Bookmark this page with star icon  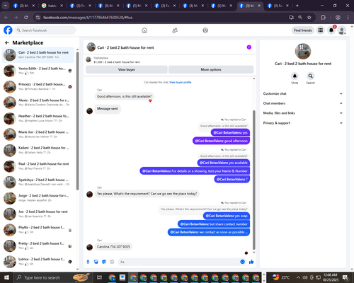click(309, 18)
